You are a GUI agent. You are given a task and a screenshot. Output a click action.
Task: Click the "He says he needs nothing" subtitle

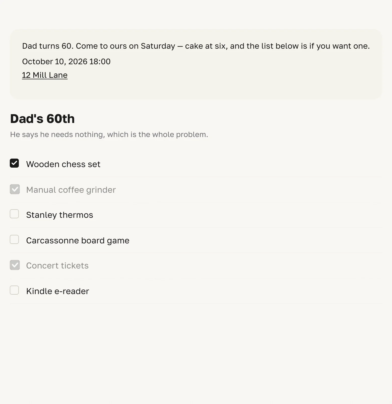(x=109, y=134)
